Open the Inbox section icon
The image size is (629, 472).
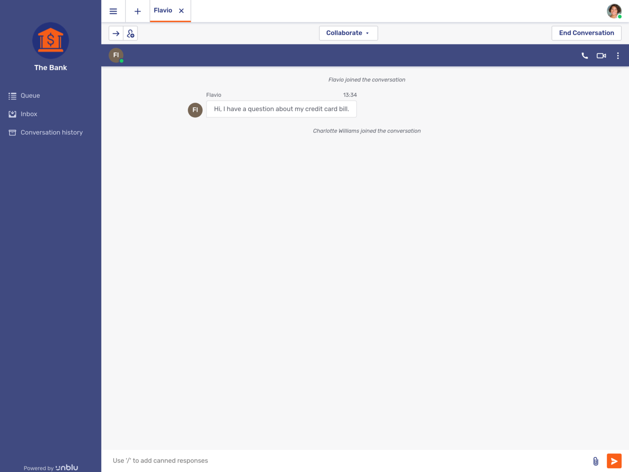(x=12, y=114)
